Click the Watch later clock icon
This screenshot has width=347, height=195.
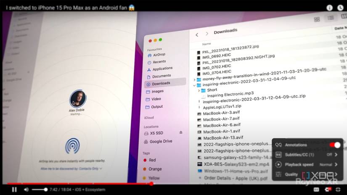340,8
